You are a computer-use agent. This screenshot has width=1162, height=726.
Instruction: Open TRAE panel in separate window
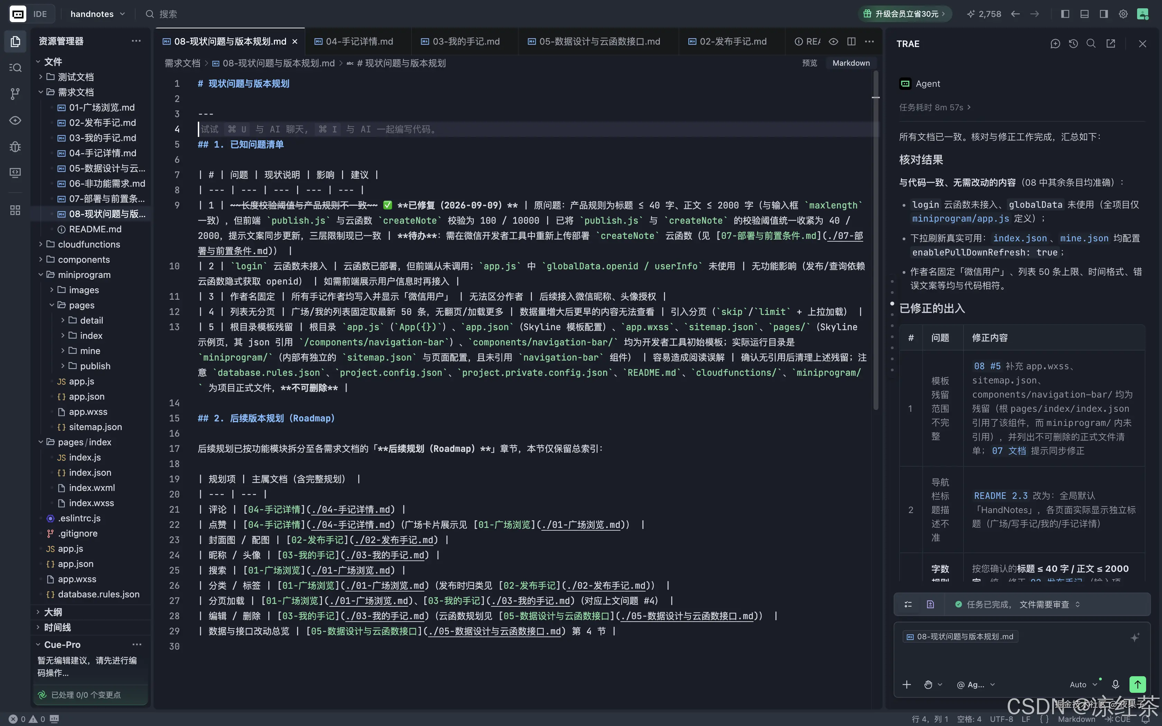coord(1110,44)
